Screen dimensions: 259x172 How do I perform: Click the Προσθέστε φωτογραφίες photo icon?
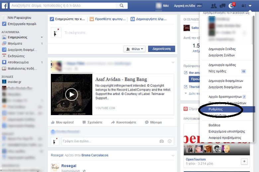[x=92, y=19]
